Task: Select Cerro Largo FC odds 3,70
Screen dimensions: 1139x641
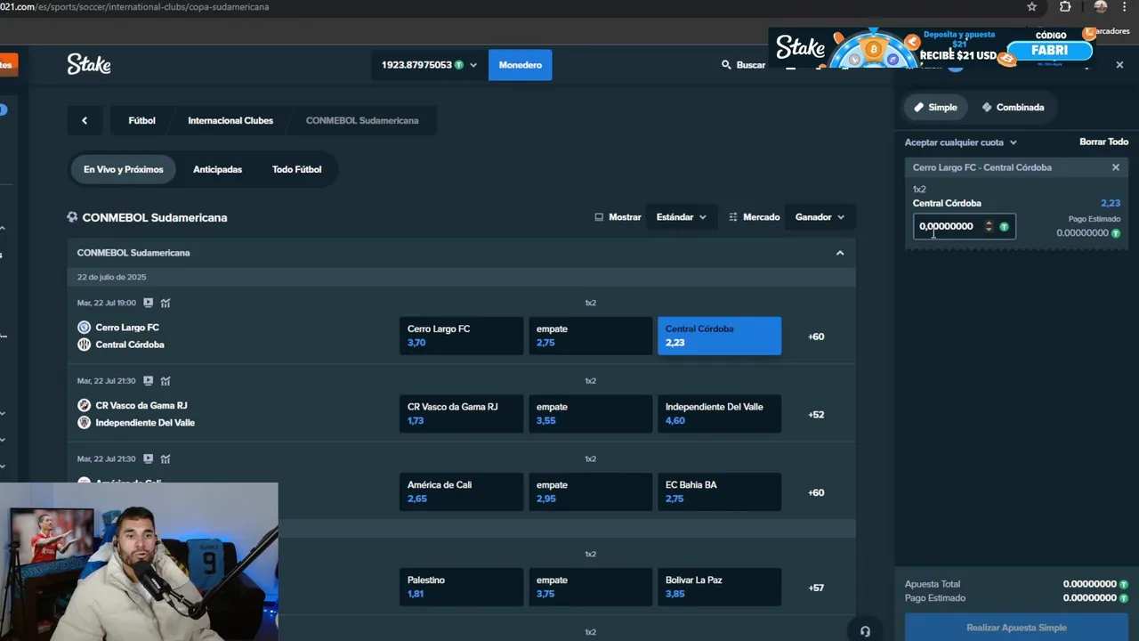Action: [x=461, y=336]
